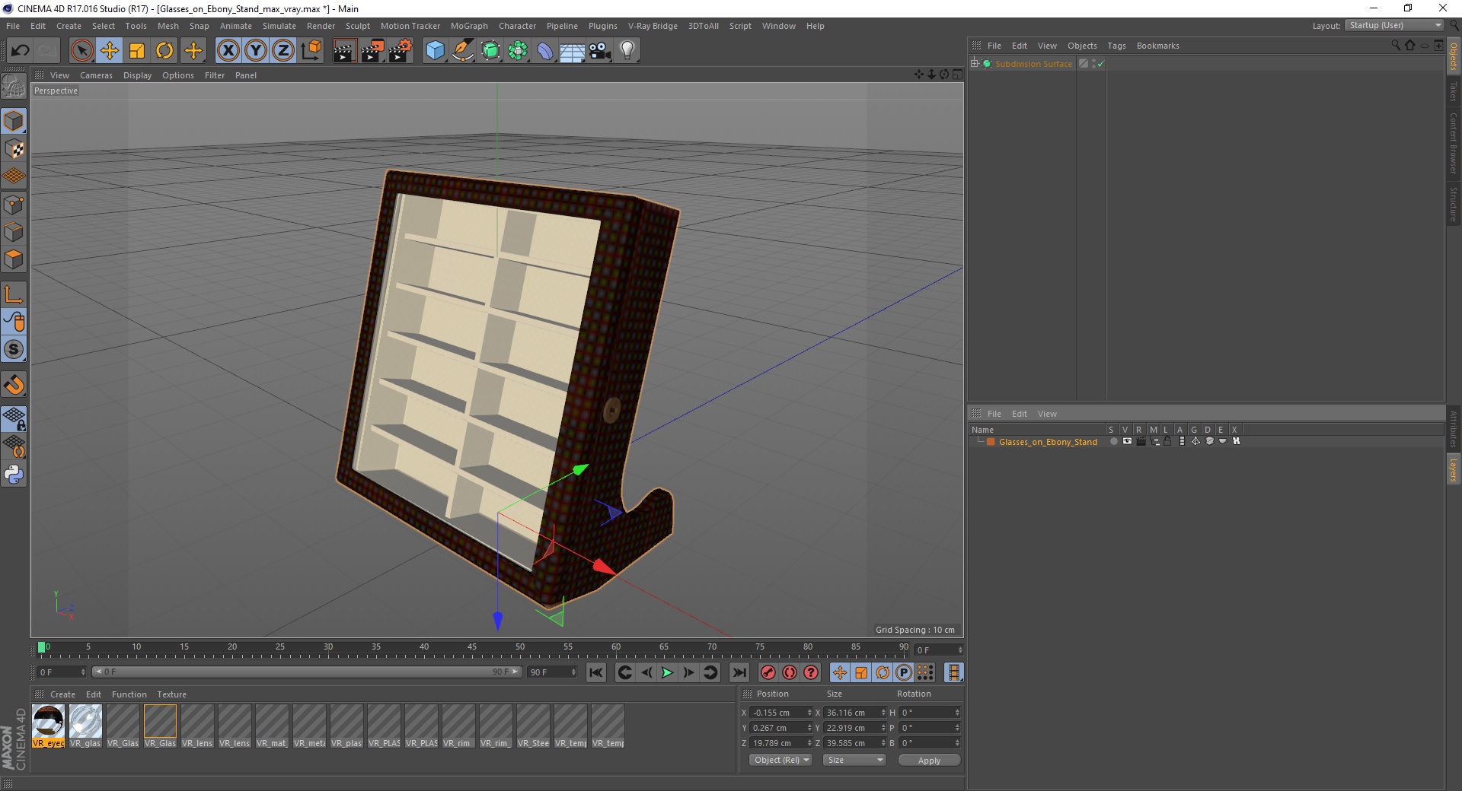The height and width of the screenshot is (791, 1462).
Task: Toggle layer render clapper for Glasses_on_Ebony_Stand
Action: [1141, 441]
